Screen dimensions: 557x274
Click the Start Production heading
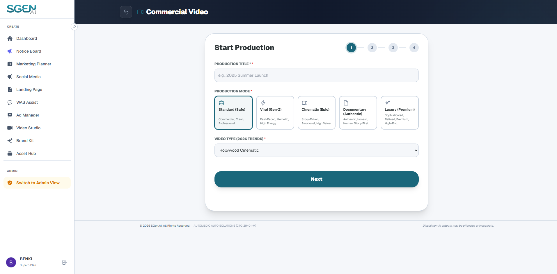click(x=244, y=48)
